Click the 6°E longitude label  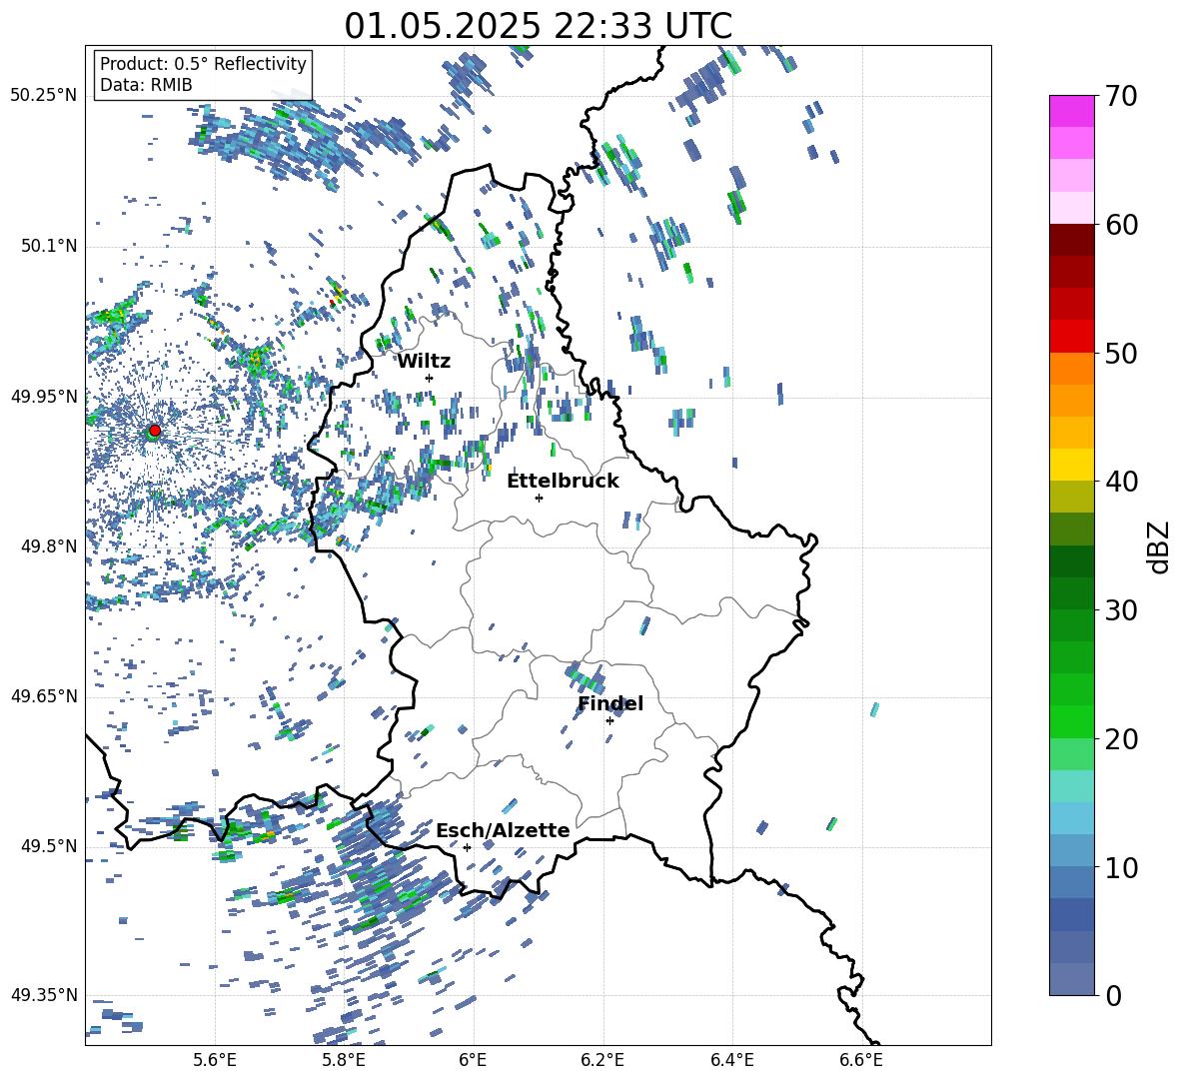click(x=473, y=1060)
